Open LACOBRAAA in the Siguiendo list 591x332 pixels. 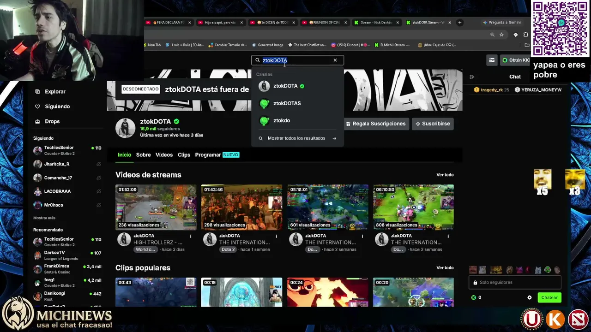click(67, 191)
